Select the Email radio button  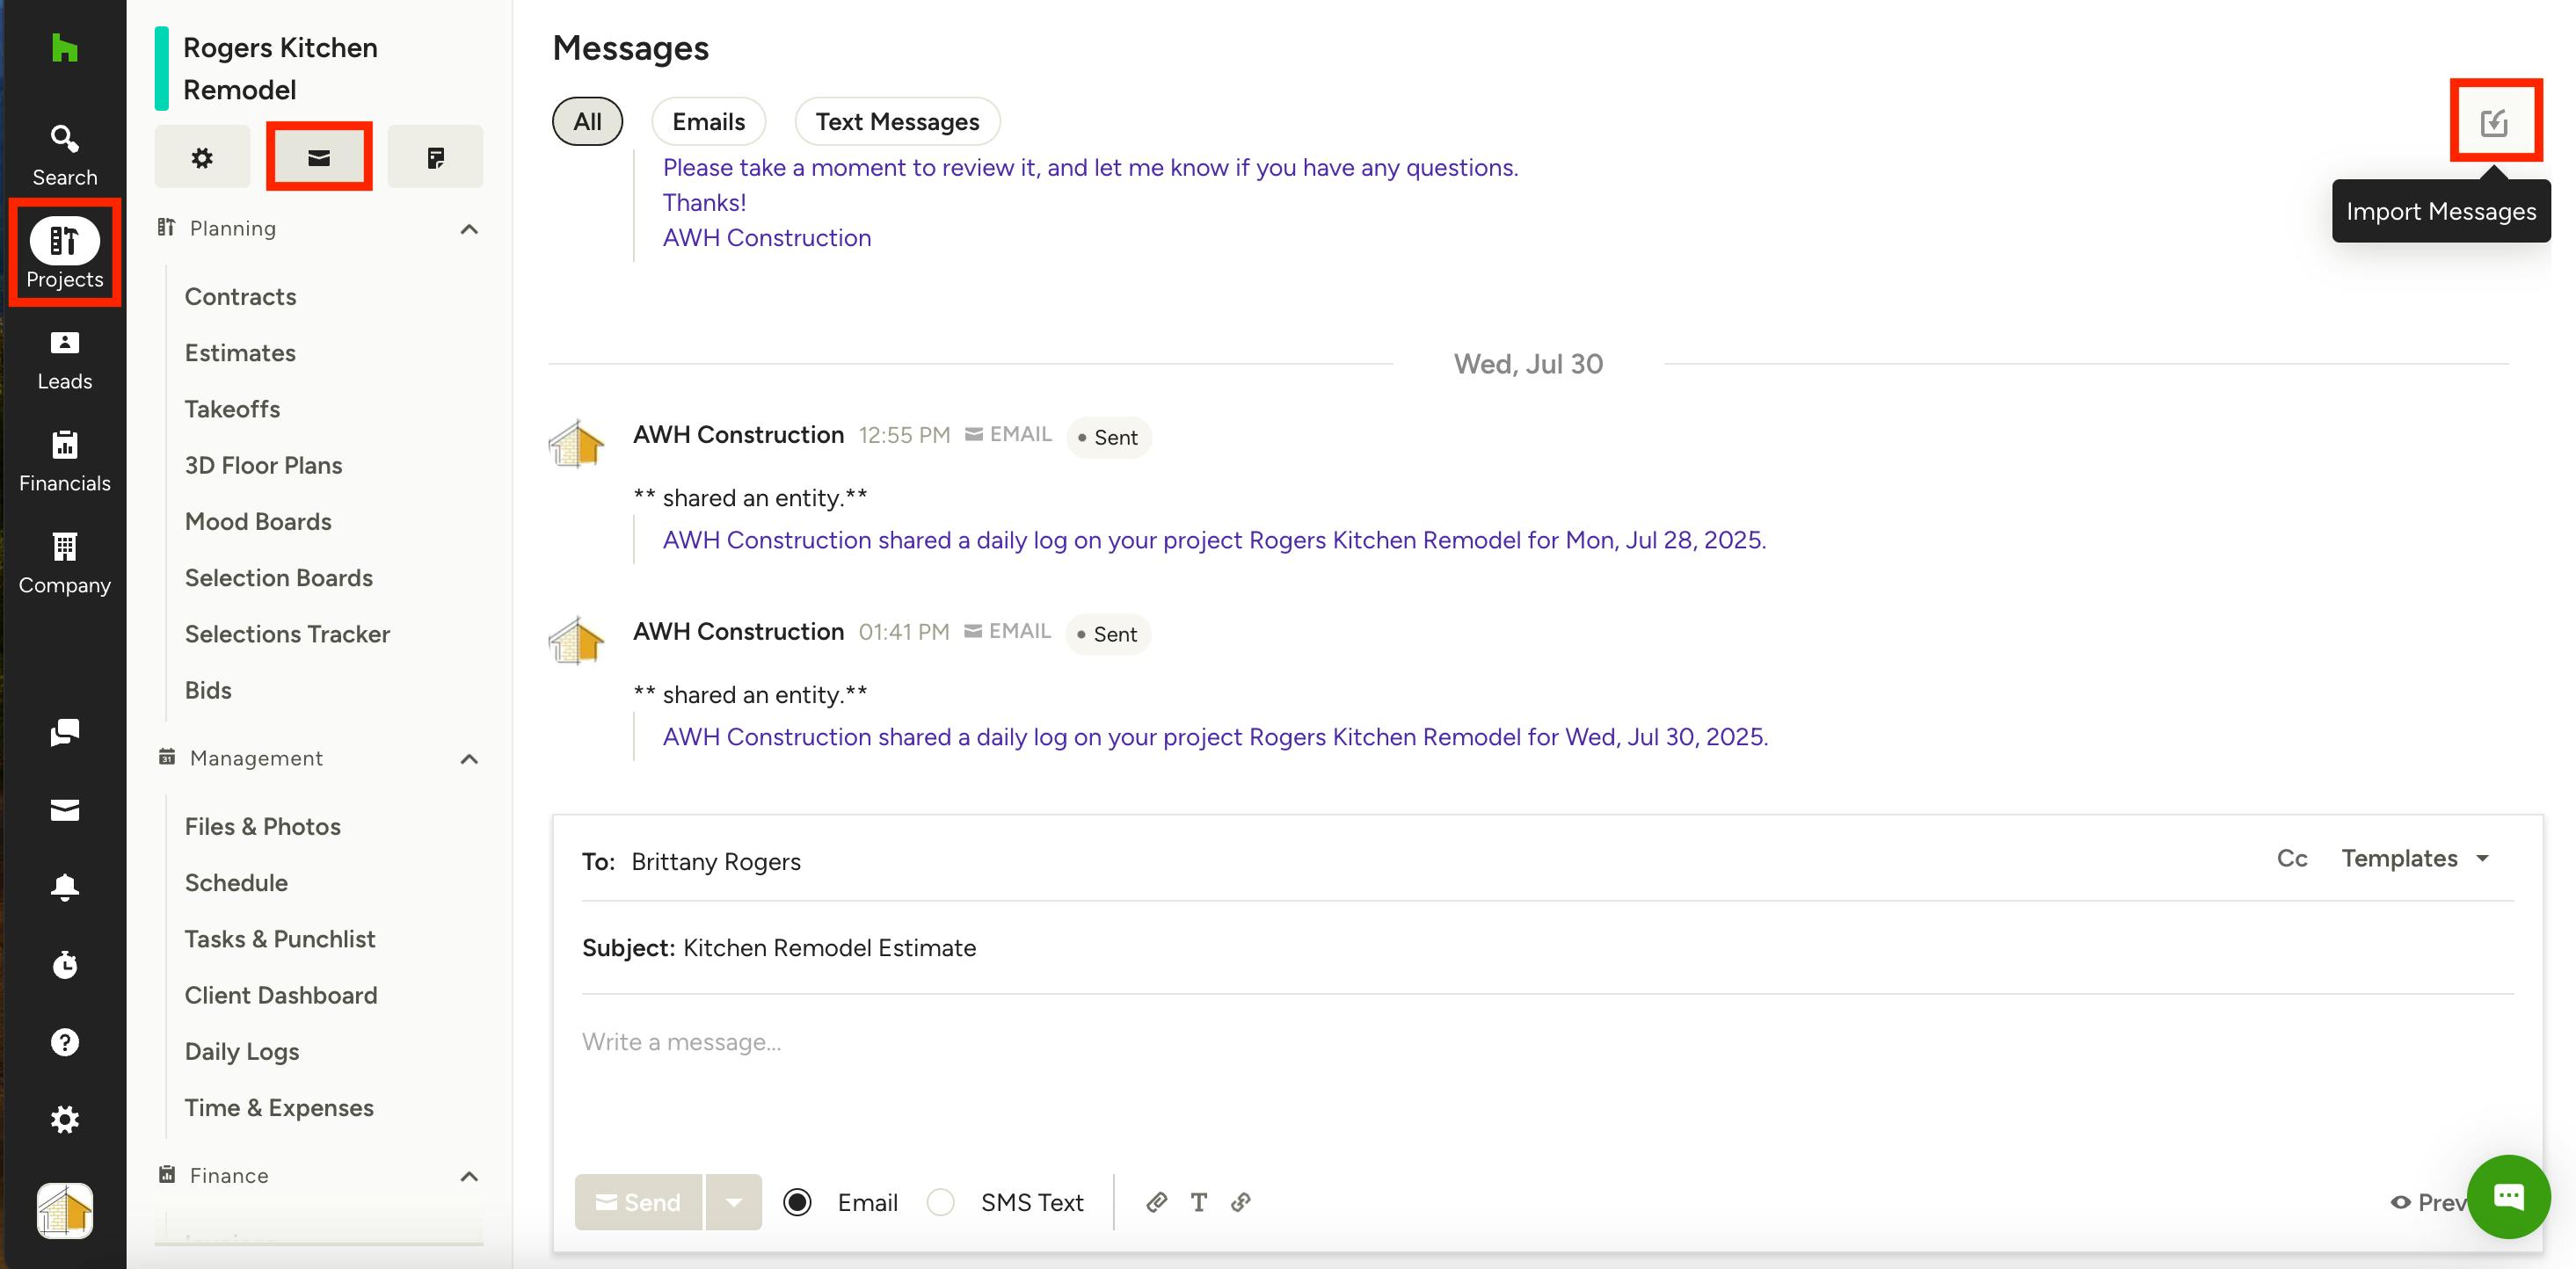(x=797, y=1202)
